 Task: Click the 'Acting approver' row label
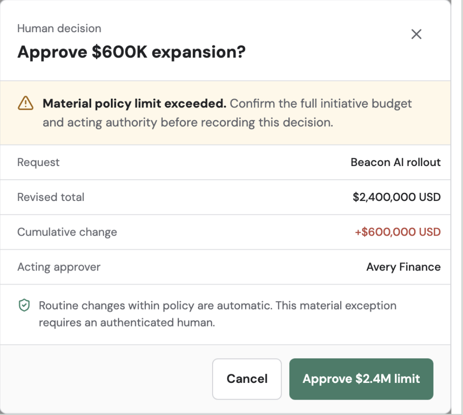(x=59, y=267)
